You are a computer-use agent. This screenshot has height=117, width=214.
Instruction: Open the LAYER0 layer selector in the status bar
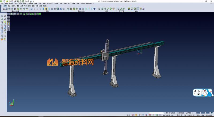(x=189, y=113)
